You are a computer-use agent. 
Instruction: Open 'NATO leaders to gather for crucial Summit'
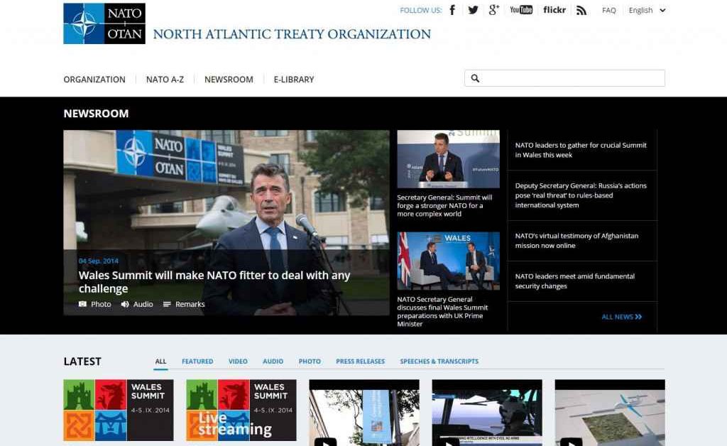point(581,150)
